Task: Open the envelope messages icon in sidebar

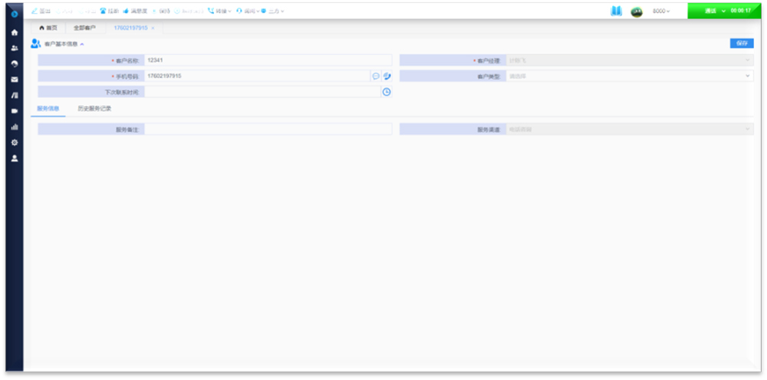Action: 15,80
